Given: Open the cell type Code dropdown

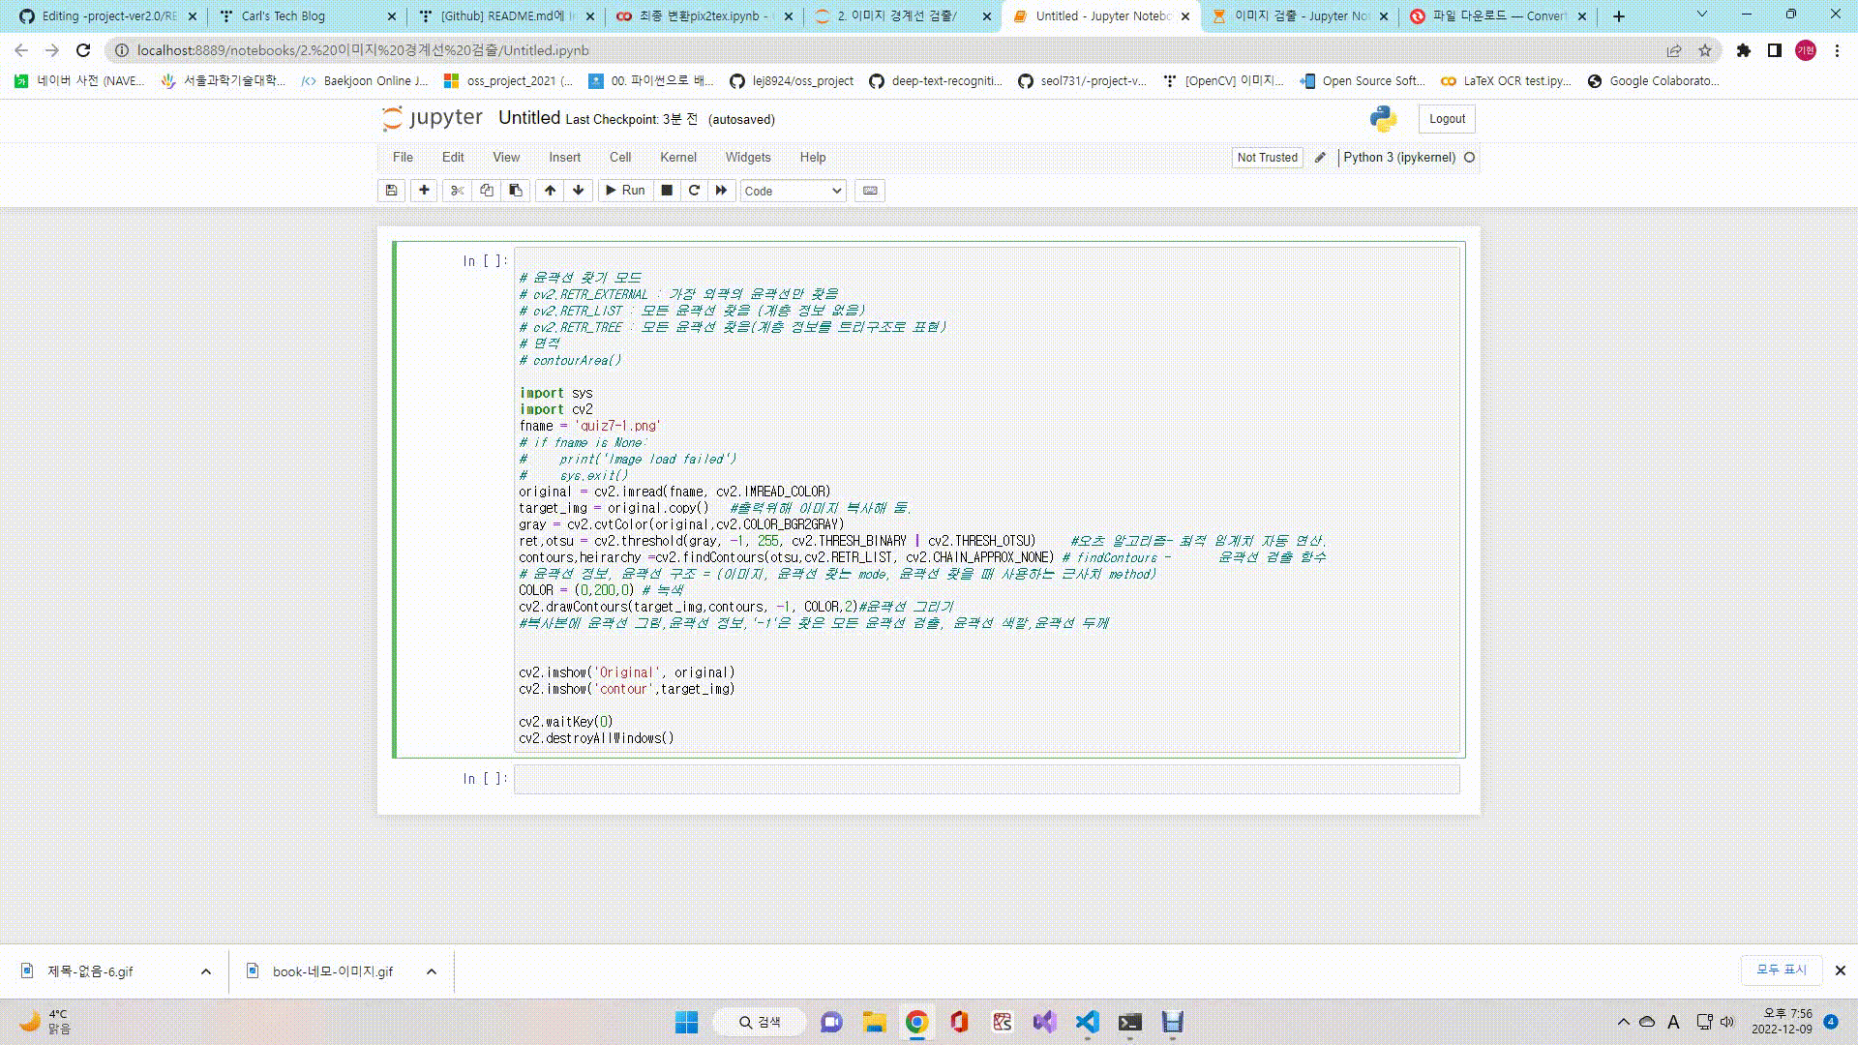Looking at the screenshot, I should (794, 191).
